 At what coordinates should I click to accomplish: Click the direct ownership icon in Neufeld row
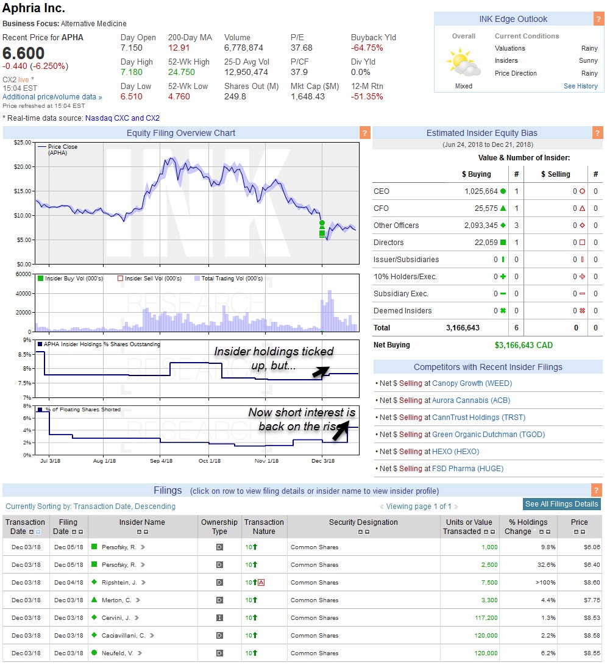click(x=220, y=653)
